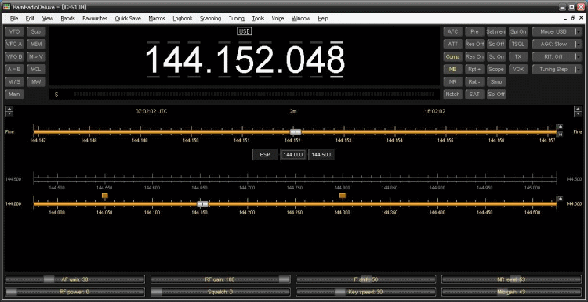Click the Sat mem button
Viewport: 588px width, 302px height.
point(496,32)
